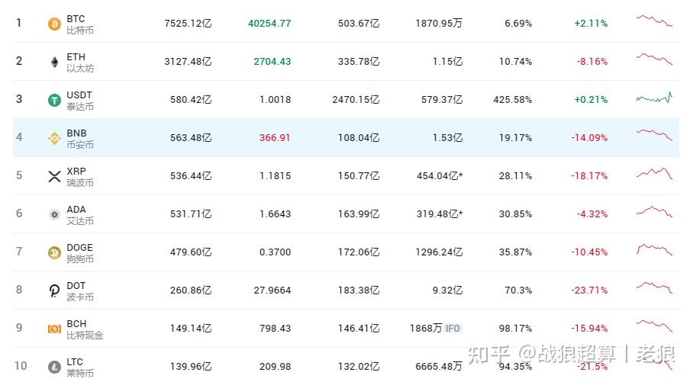Click the Ethereum ETH diamond icon
The width and height of the screenshot is (693, 382).
pyautogui.click(x=54, y=62)
